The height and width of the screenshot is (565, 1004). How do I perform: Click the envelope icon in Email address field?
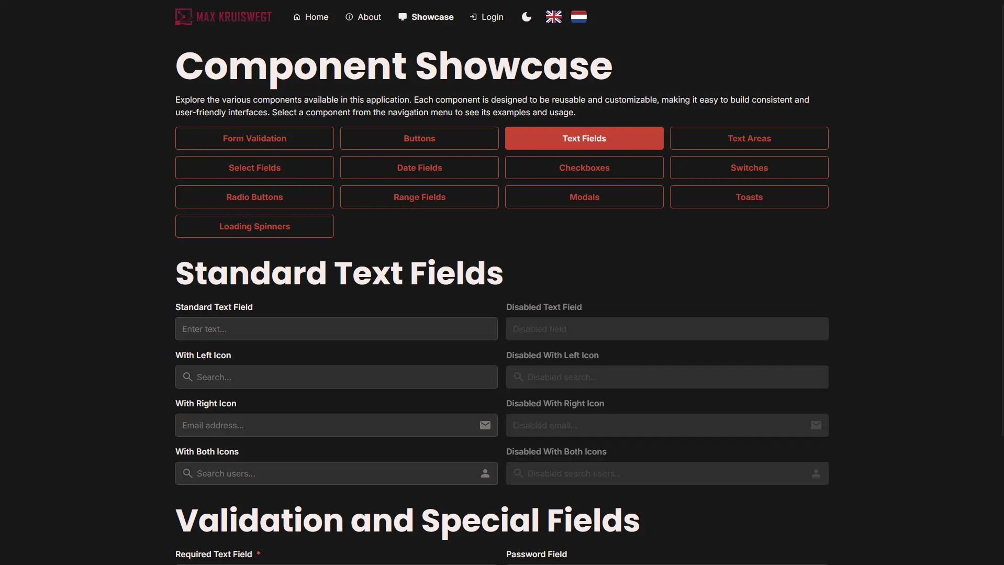tap(485, 425)
